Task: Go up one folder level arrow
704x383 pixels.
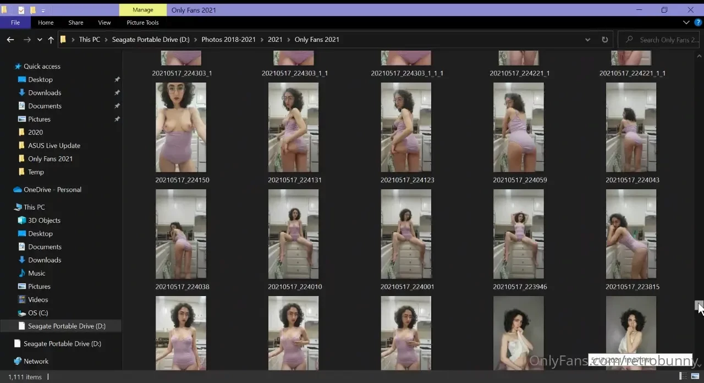Action: 51,40
